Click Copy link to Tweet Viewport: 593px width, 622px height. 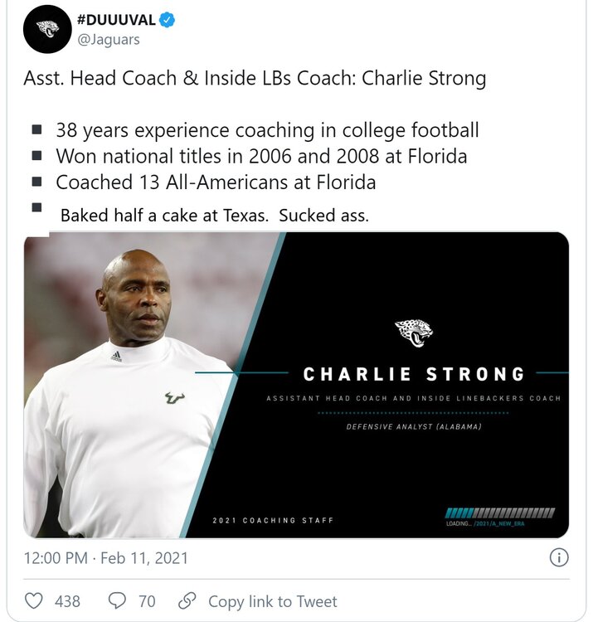273,601
